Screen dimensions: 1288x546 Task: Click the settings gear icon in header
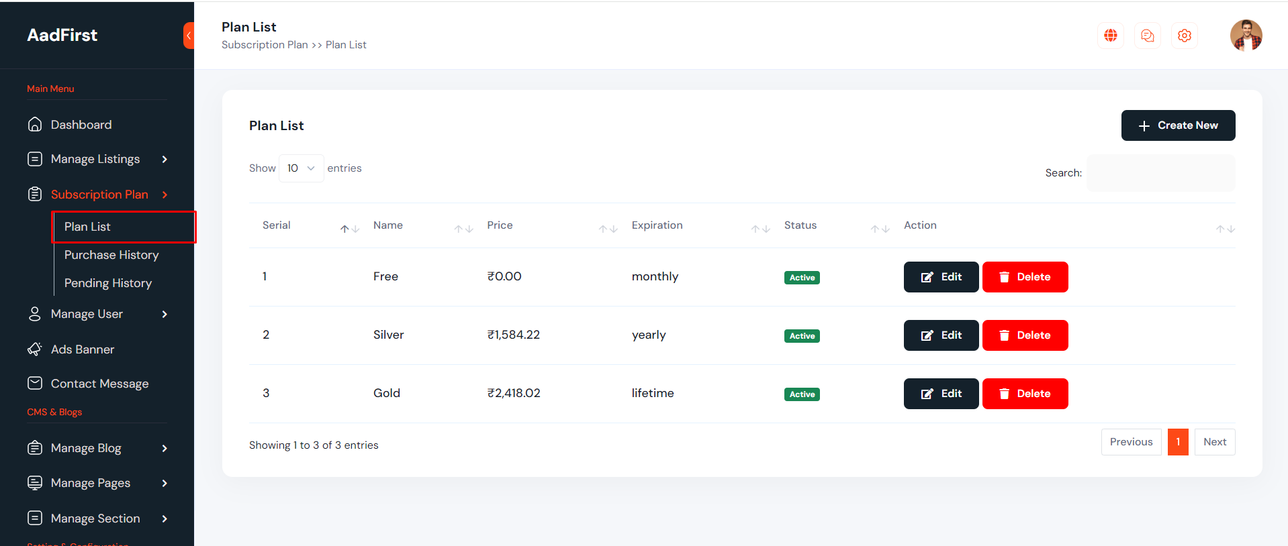coord(1184,36)
